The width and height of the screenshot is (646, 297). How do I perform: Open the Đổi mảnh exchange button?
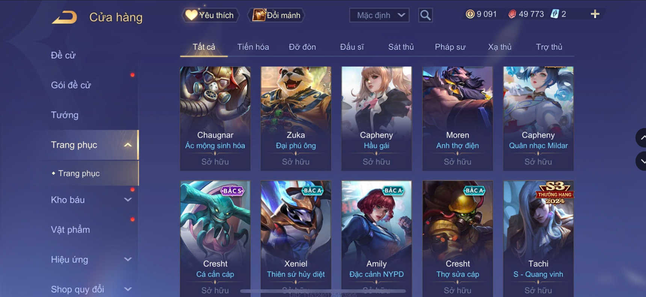276,15
